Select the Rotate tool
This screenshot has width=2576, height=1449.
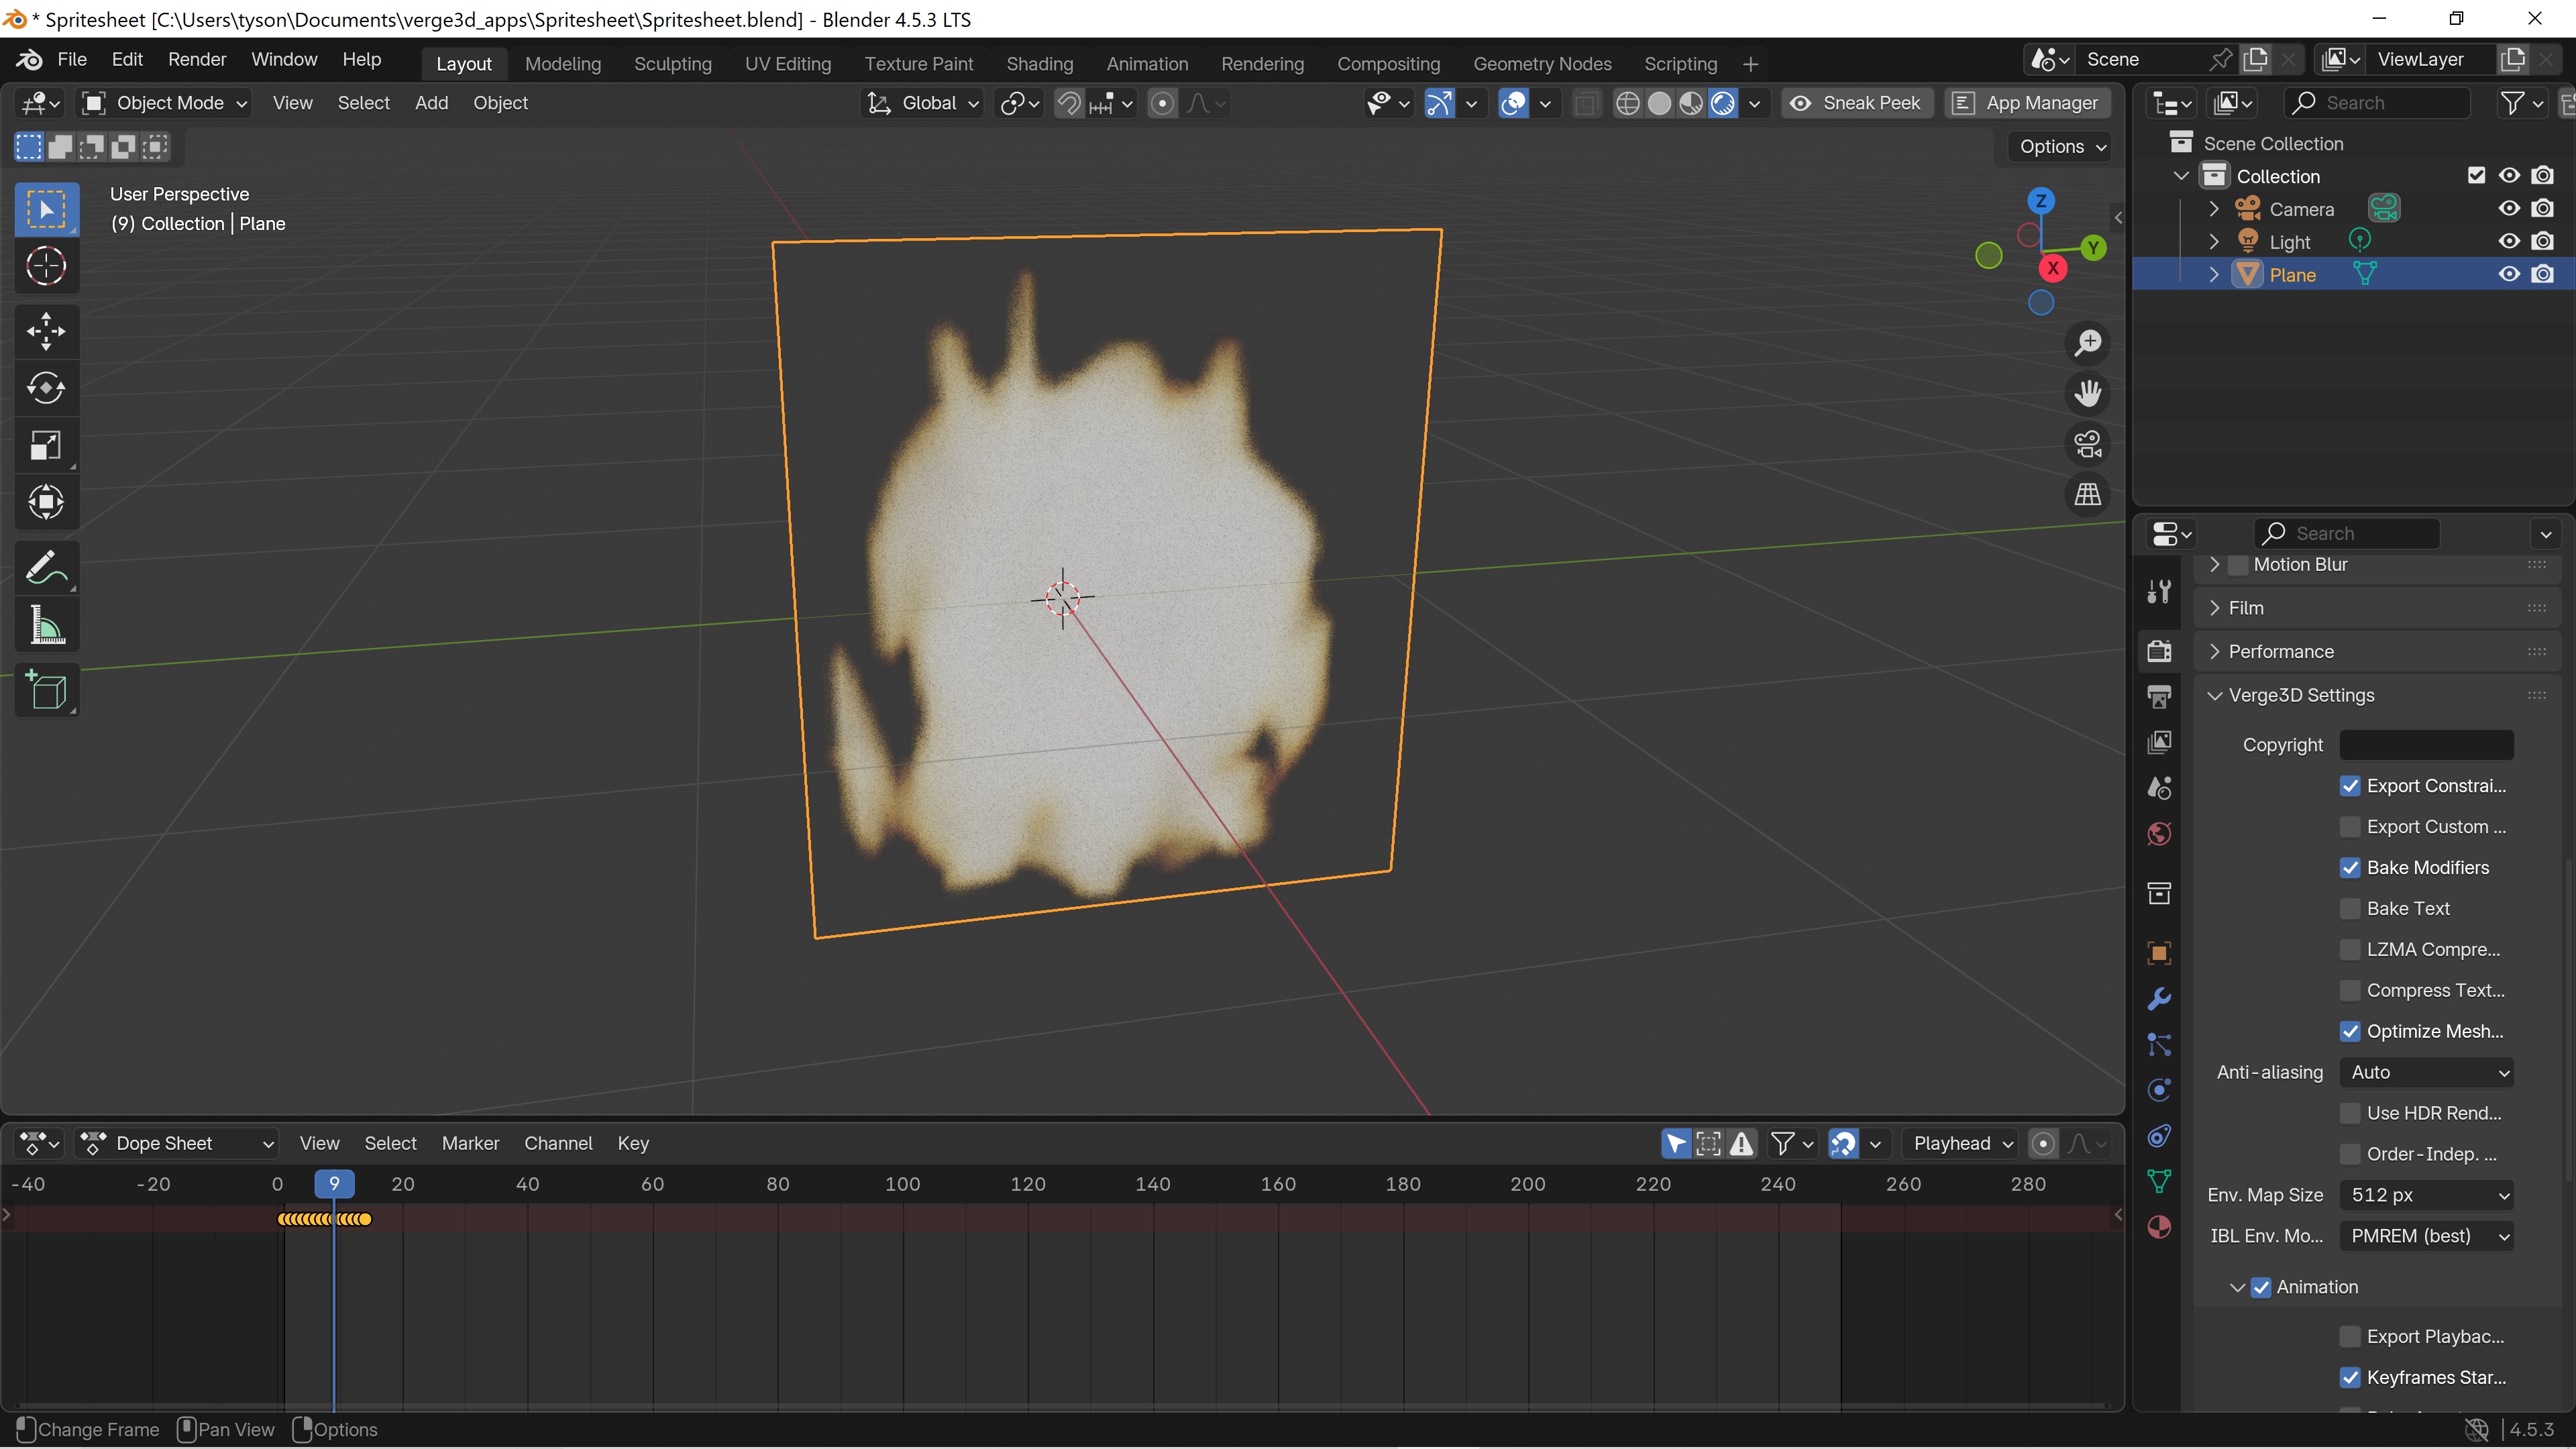(46, 388)
